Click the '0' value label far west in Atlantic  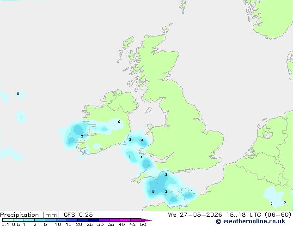(18, 94)
